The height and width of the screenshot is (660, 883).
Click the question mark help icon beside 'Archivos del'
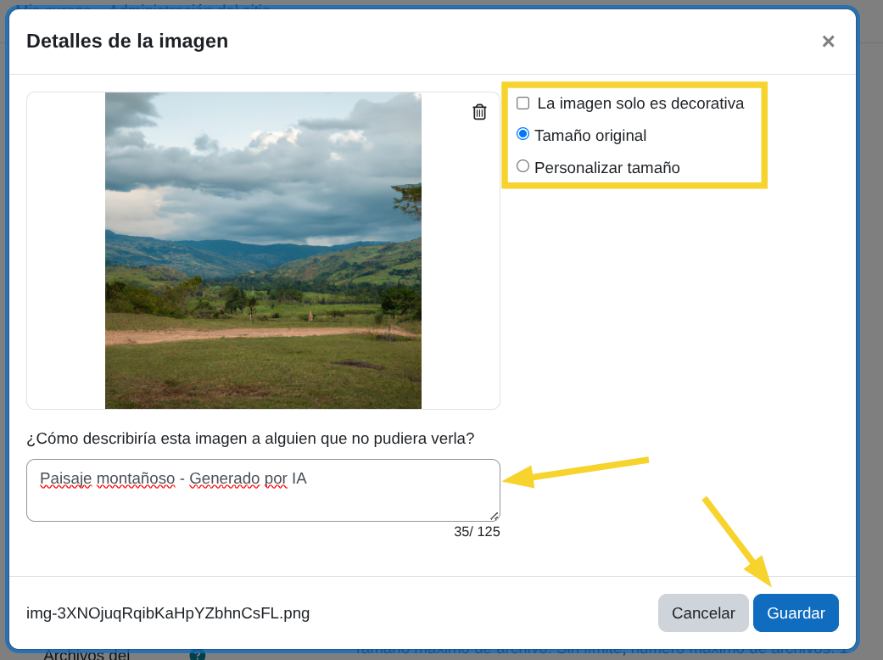(x=198, y=655)
